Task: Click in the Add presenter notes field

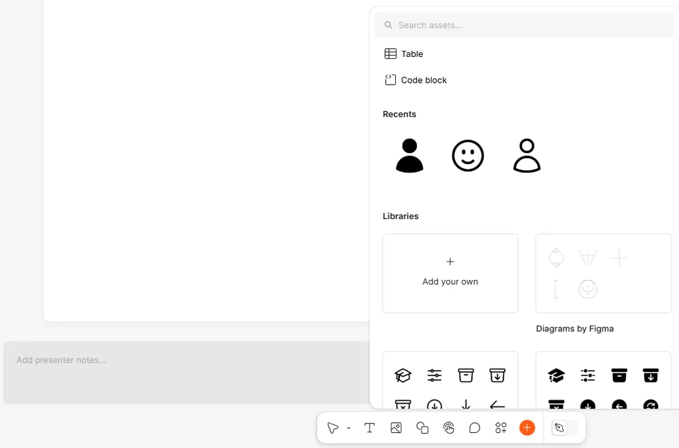Action: tap(186, 372)
